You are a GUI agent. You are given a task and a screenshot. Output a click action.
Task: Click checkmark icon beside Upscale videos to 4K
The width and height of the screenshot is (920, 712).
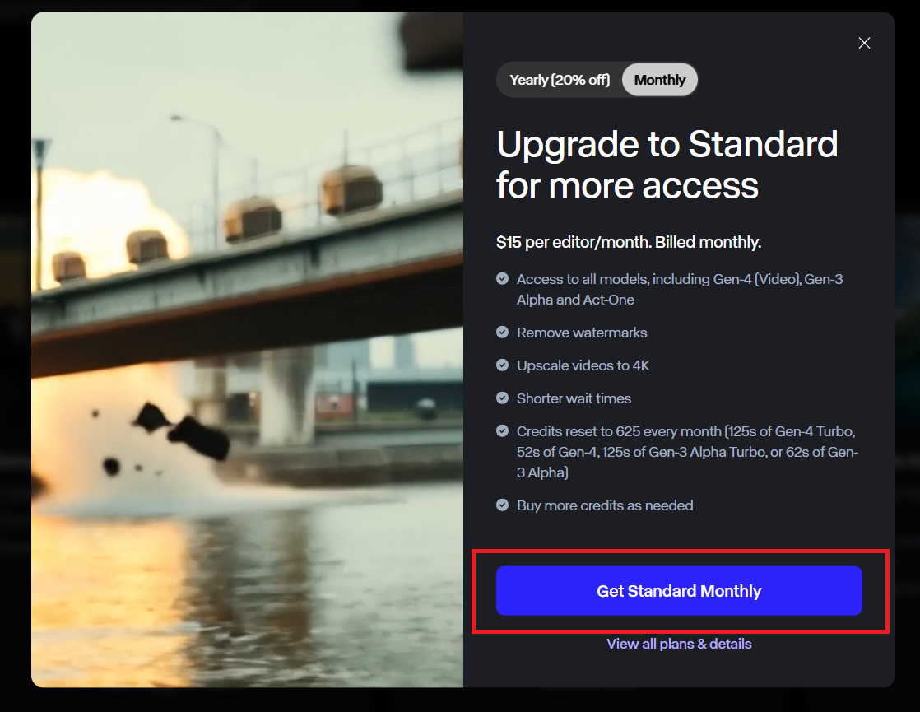point(502,365)
